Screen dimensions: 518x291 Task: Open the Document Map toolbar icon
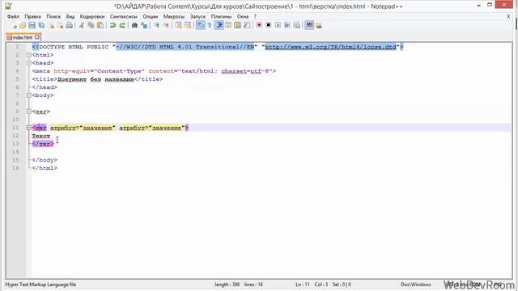[237, 25]
